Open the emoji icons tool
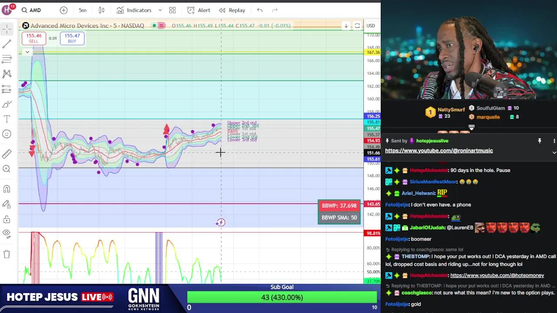This screenshot has width=557, height=313. 7,134
